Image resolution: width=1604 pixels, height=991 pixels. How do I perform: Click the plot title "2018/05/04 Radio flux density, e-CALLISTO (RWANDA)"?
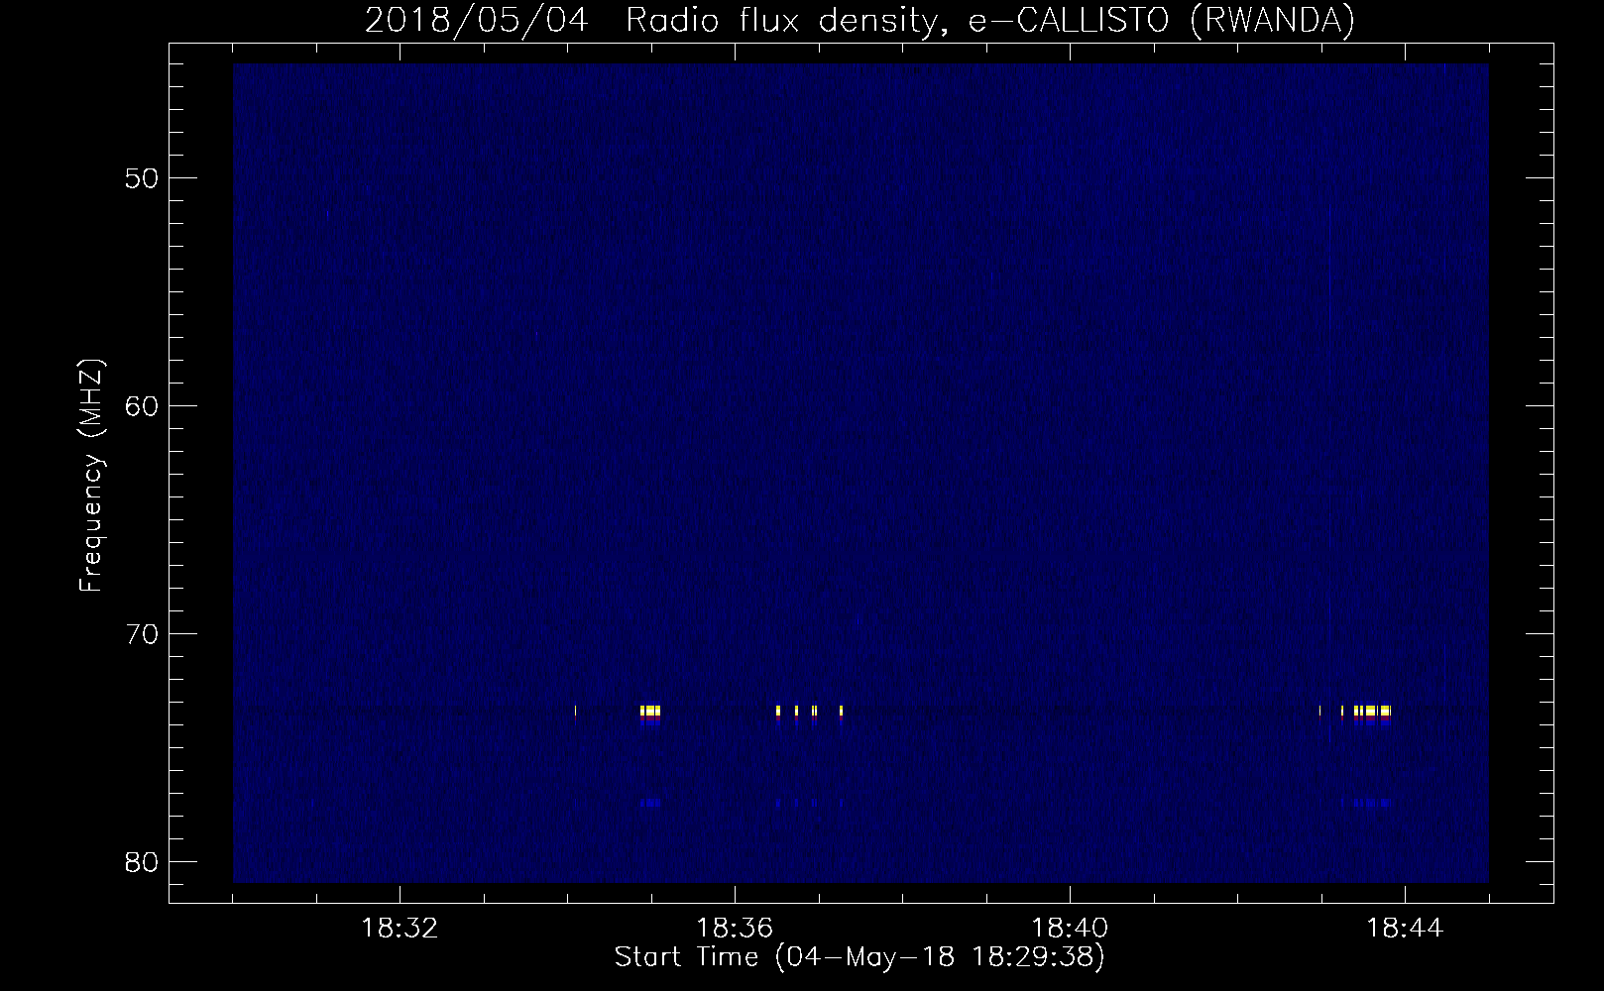pos(859,20)
